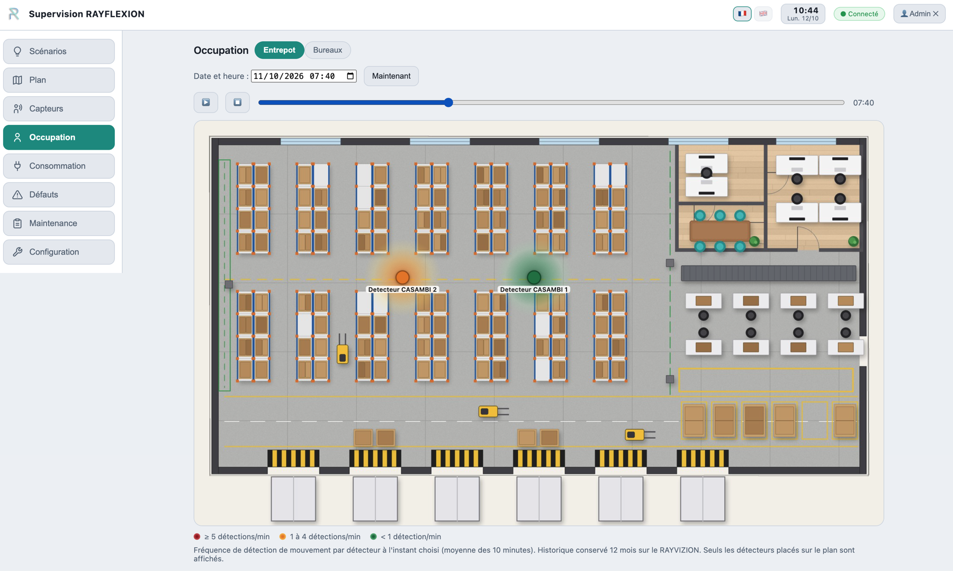Select the Occupation sidebar item
Screen dimensions: 953x571
point(59,137)
